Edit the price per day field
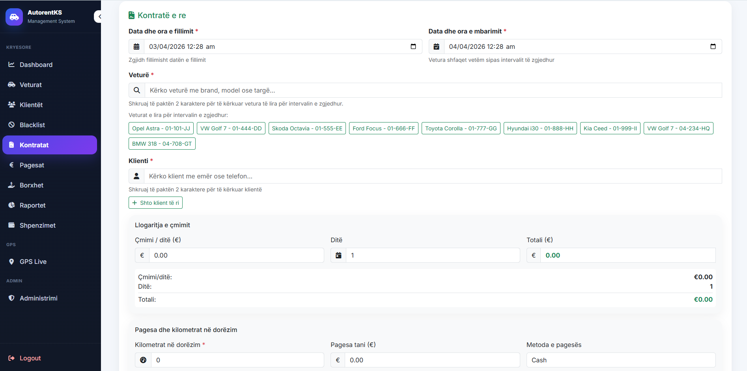The image size is (747, 371). (237, 255)
